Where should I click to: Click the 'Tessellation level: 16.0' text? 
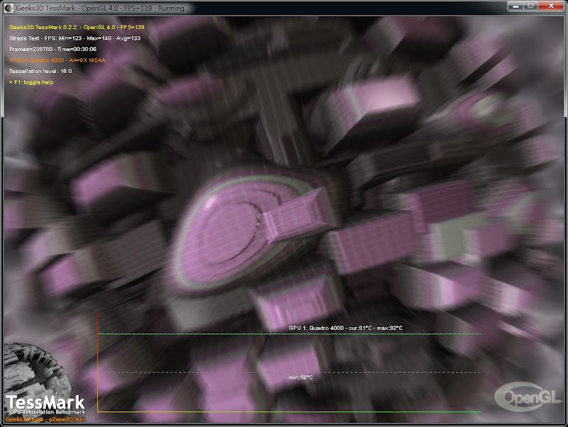(40, 72)
